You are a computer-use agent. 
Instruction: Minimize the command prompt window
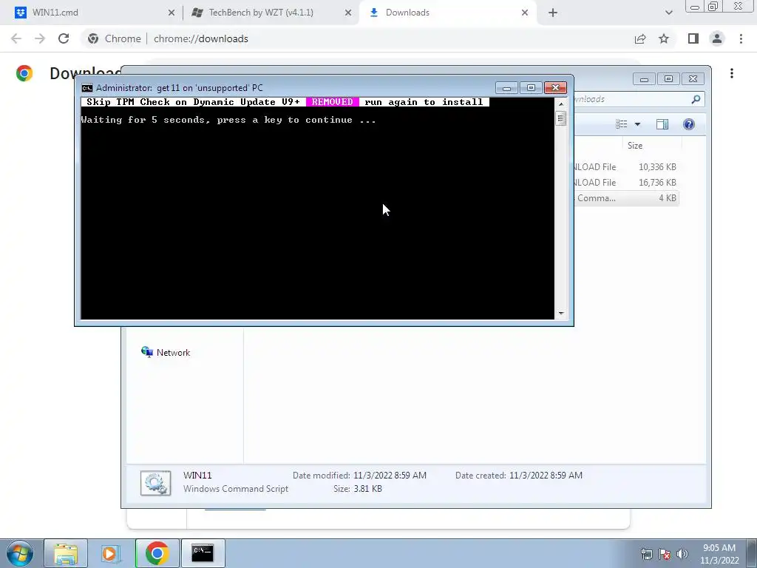(x=506, y=87)
